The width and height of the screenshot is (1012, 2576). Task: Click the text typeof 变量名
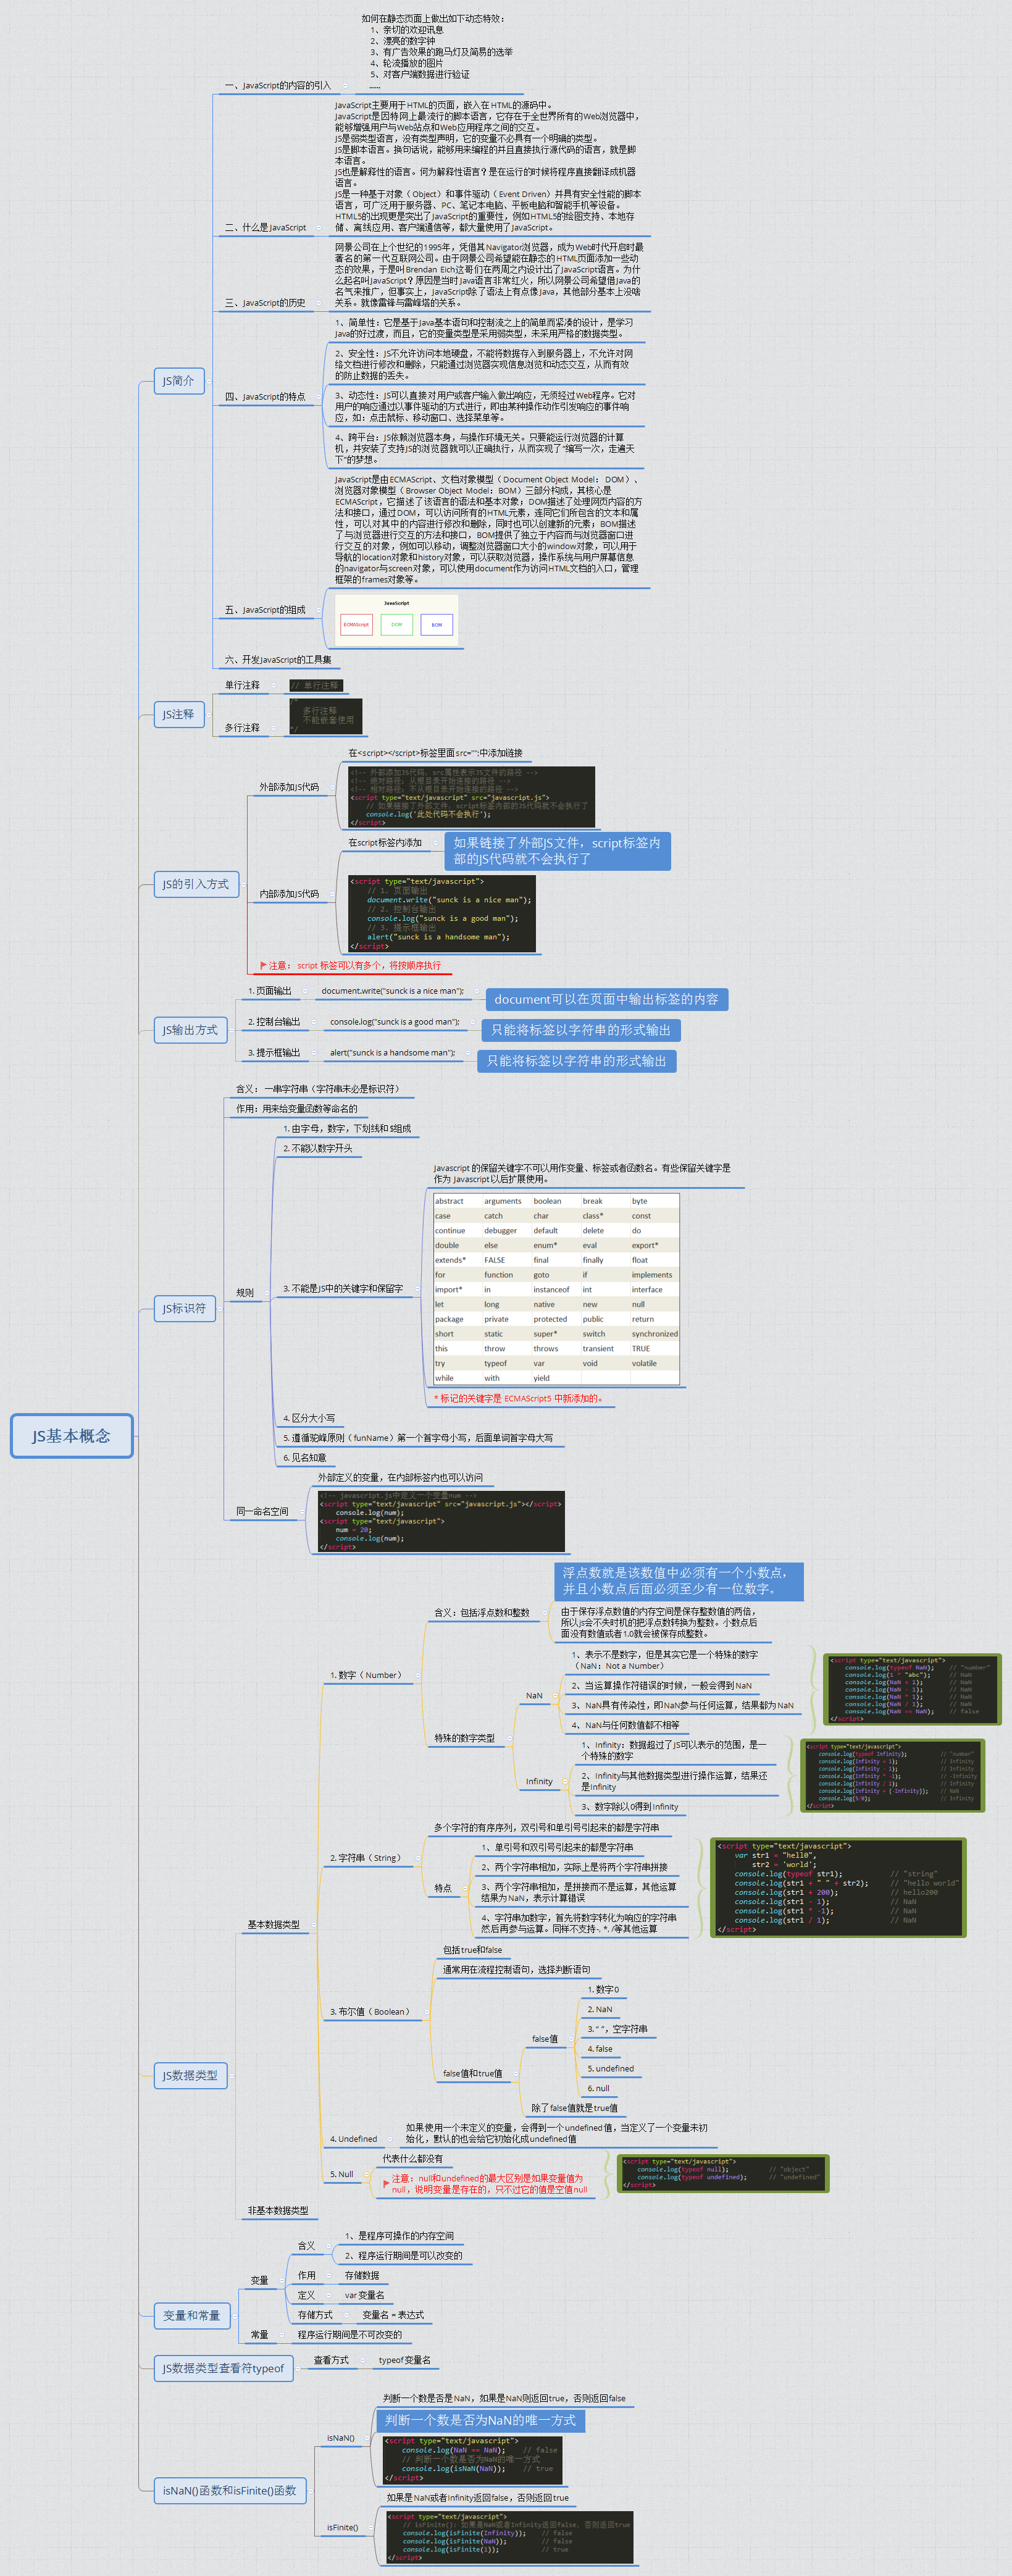coord(404,2360)
